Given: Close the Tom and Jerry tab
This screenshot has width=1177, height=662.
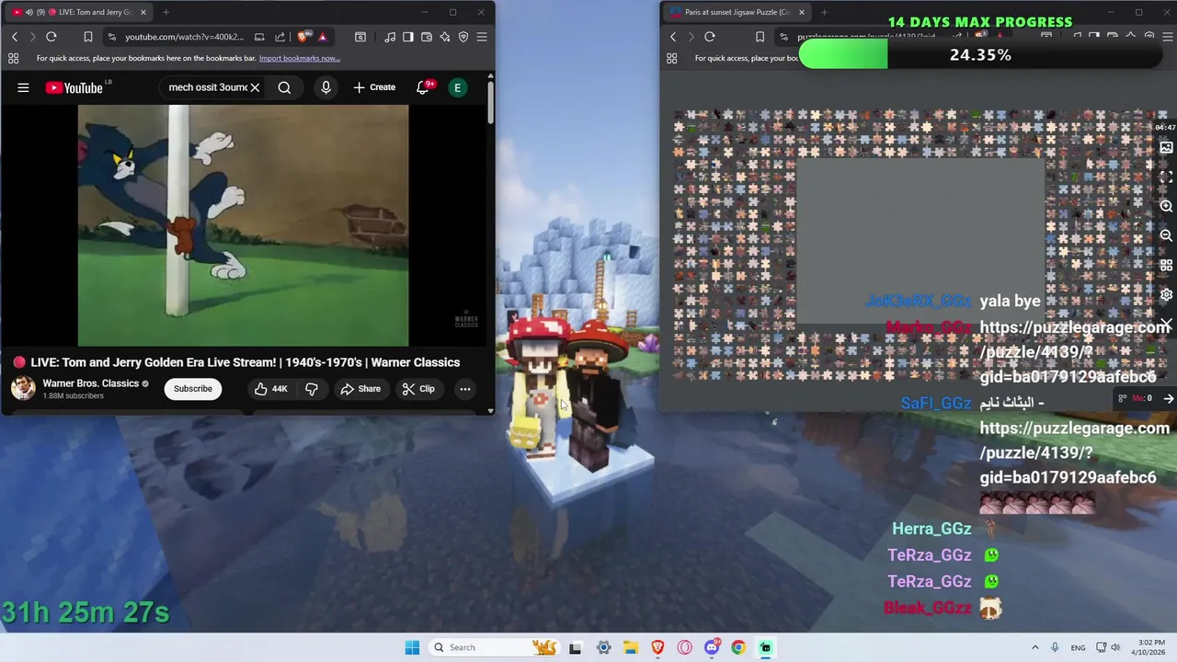Looking at the screenshot, I should coord(143,12).
